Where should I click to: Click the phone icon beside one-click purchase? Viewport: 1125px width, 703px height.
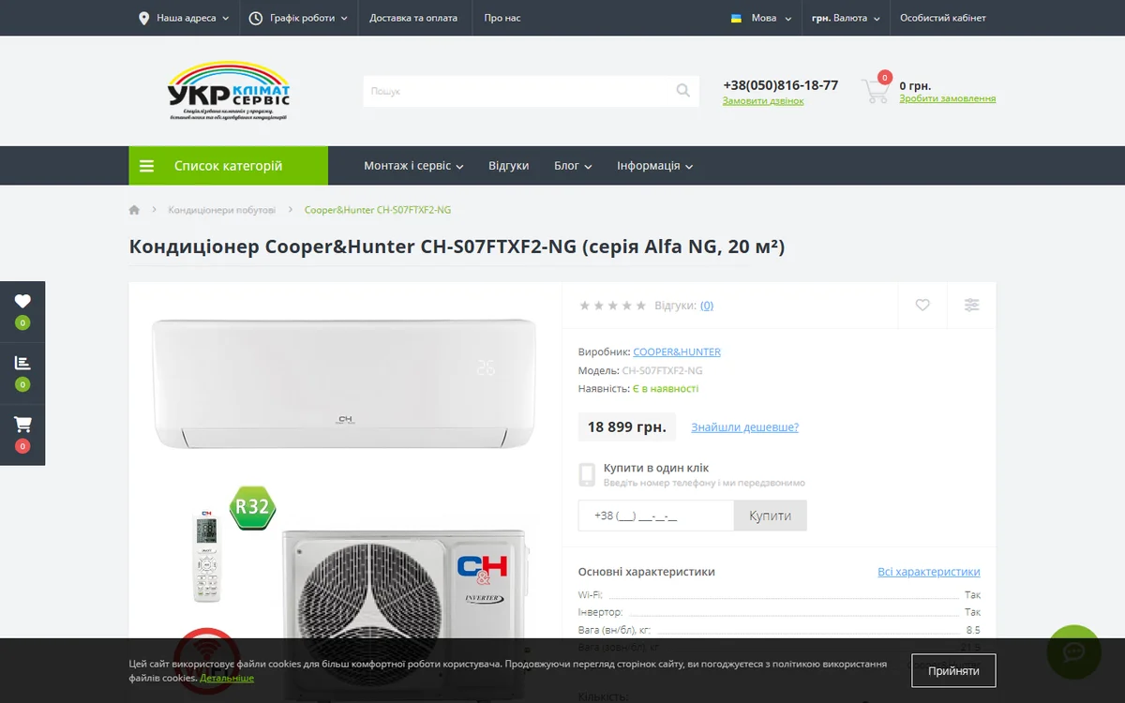(x=587, y=474)
